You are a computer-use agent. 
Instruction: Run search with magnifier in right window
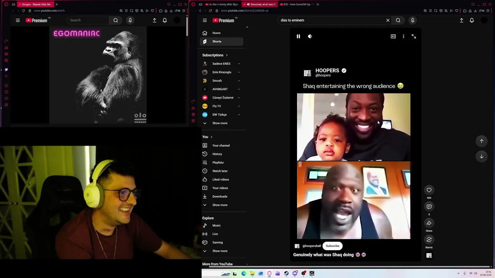coord(398,20)
